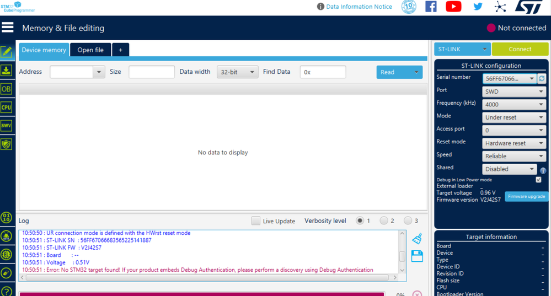Select verbosity level 3 radio button
The height and width of the screenshot is (296, 551).
[408, 220]
